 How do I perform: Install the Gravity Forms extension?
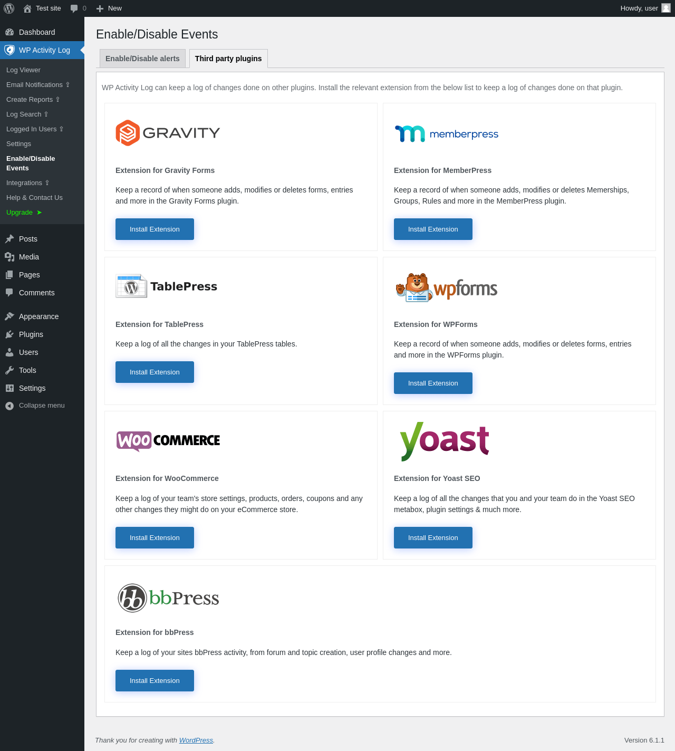pyautogui.click(x=155, y=229)
